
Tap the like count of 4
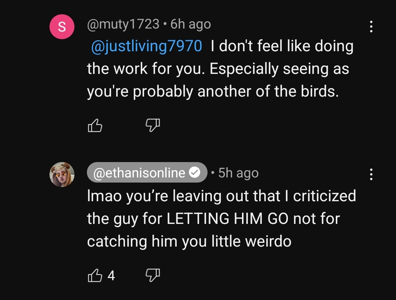111,275
